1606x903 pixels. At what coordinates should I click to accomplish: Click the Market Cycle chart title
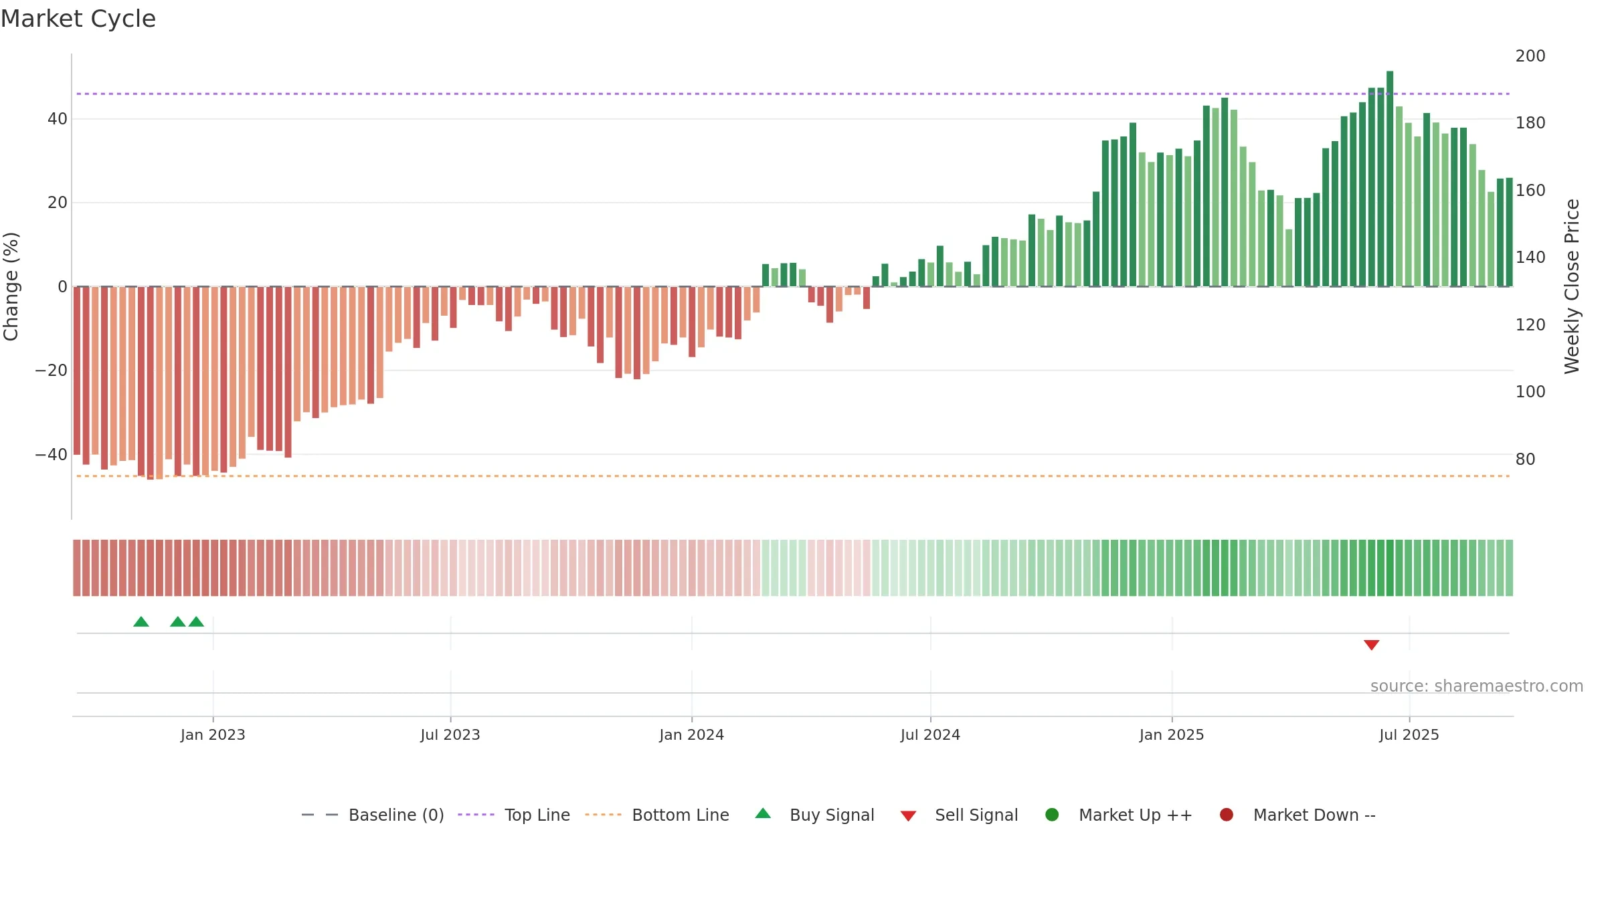[78, 19]
